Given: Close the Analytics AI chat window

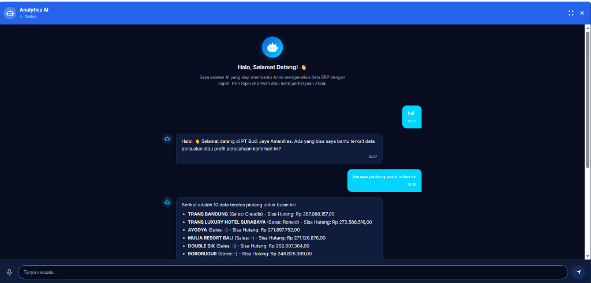Looking at the screenshot, I should [x=582, y=13].
